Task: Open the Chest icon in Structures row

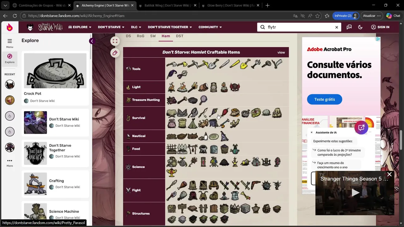Action: tap(172, 208)
